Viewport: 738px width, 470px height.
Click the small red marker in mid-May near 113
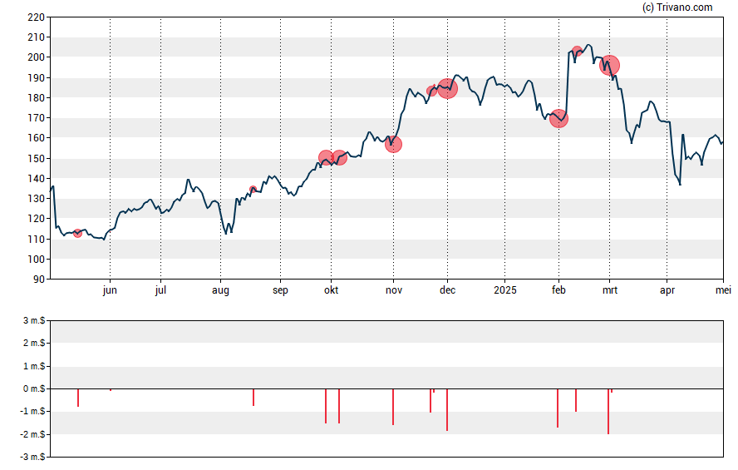coord(77,233)
